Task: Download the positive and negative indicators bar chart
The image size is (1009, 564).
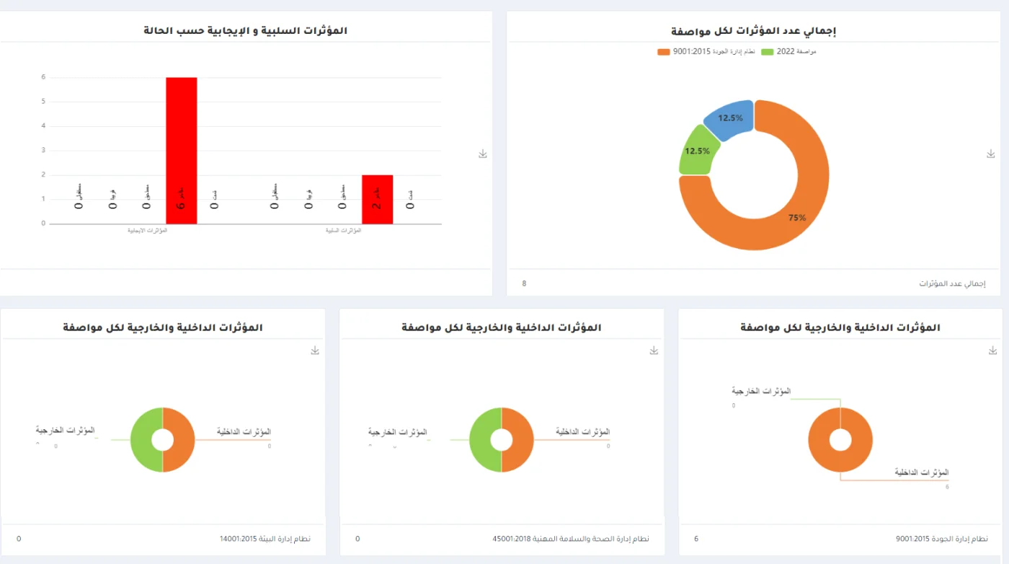Action: (483, 154)
